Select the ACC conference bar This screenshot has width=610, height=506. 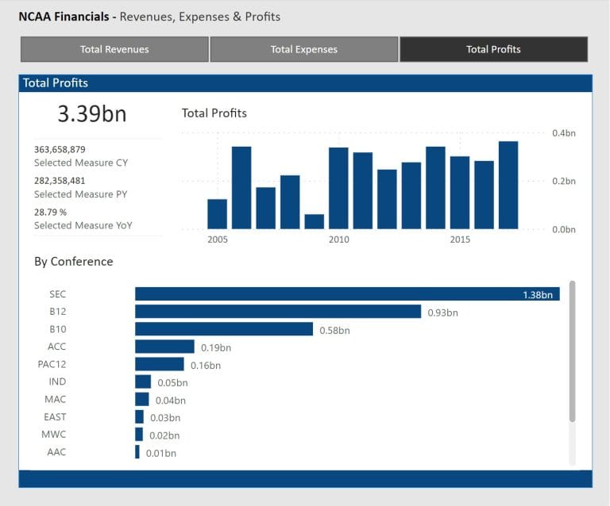click(164, 347)
